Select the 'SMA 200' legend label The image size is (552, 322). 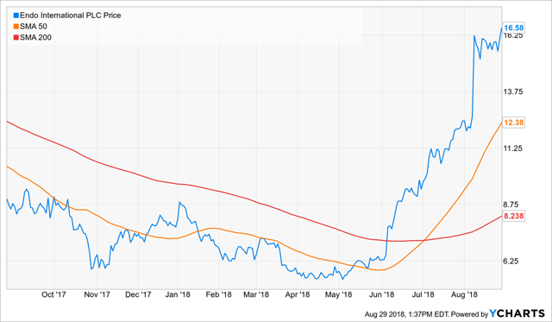[x=35, y=37]
